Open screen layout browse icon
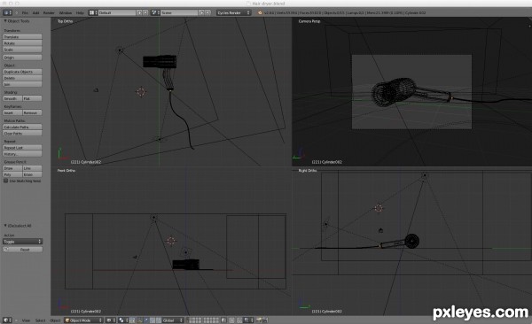This screenshot has height=324, width=532. (92, 13)
